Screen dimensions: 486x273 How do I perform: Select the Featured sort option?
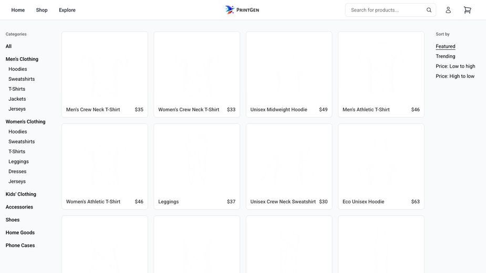point(446,46)
